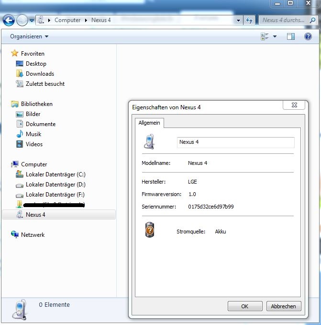The height and width of the screenshot is (325, 321).
Task: Click the large phone icon in details pane
Action: tap(20, 310)
